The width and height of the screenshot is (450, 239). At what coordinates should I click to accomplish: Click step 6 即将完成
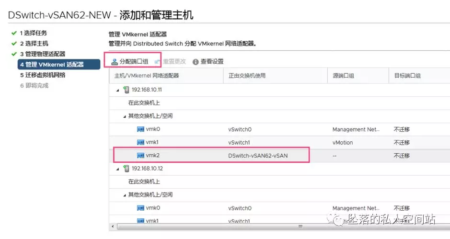click(x=34, y=85)
